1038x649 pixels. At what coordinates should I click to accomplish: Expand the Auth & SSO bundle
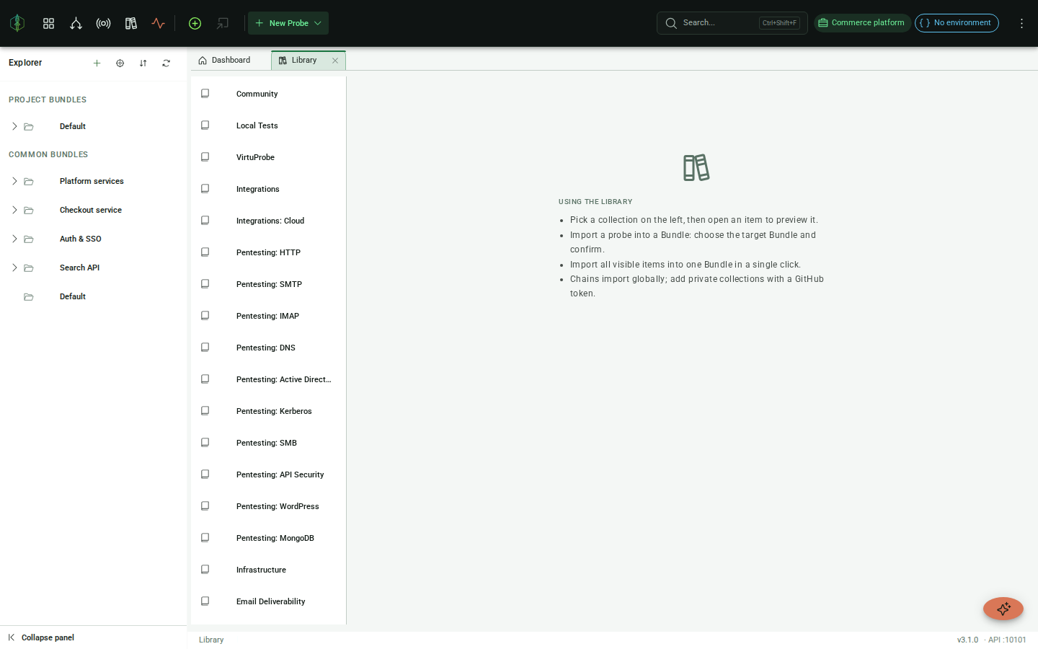tap(14, 239)
